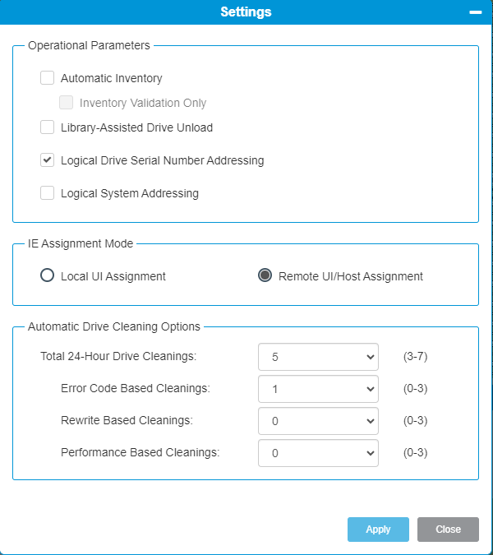Image resolution: width=493 pixels, height=555 pixels.
Task: Click the Settings title bar
Action: click(x=246, y=12)
